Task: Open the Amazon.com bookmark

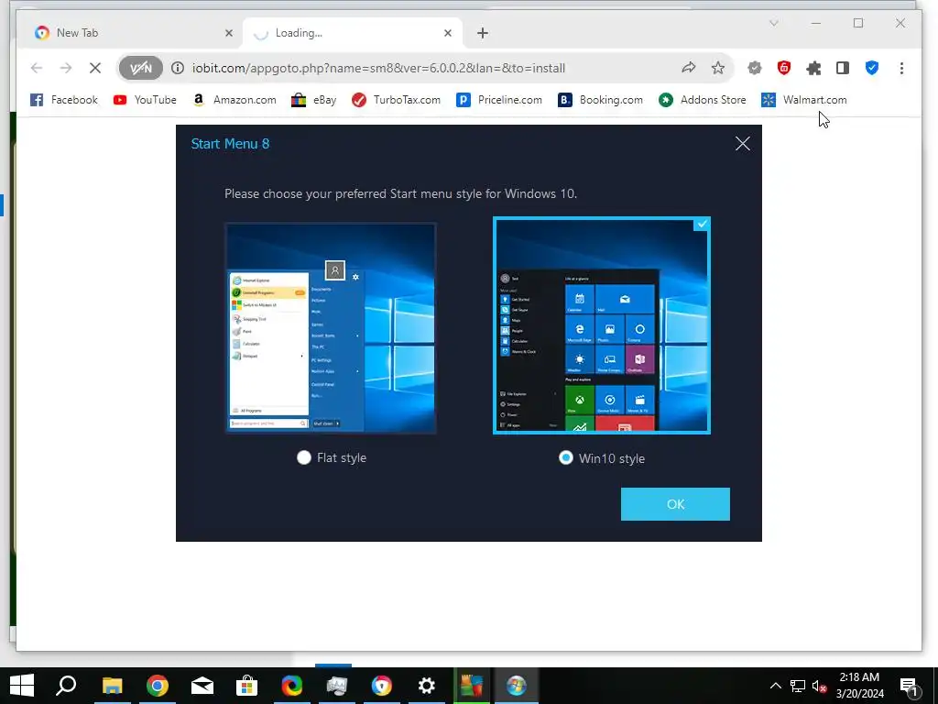Action: 234,100
